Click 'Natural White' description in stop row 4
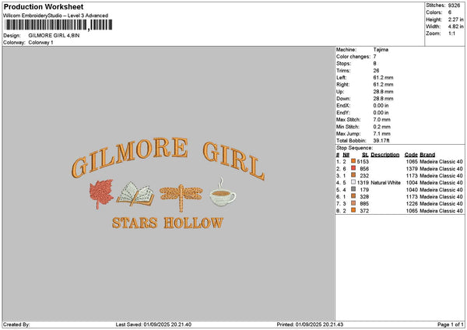The height and width of the screenshot is (330, 467). pyautogui.click(x=386, y=183)
